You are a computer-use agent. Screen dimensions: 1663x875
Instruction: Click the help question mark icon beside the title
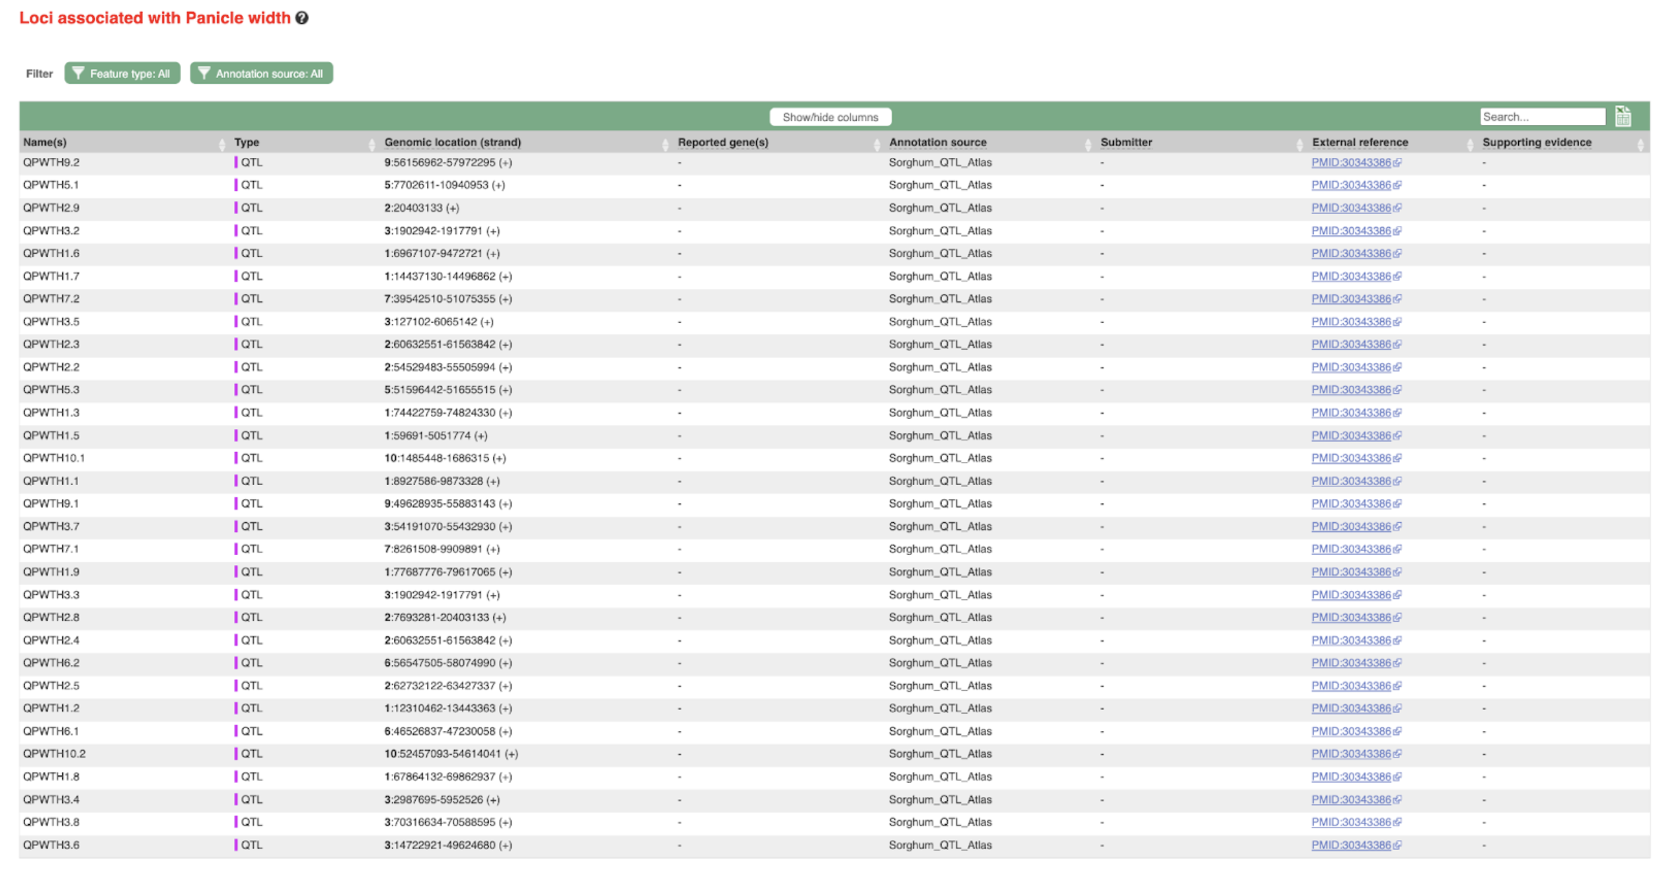coord(302,18)
